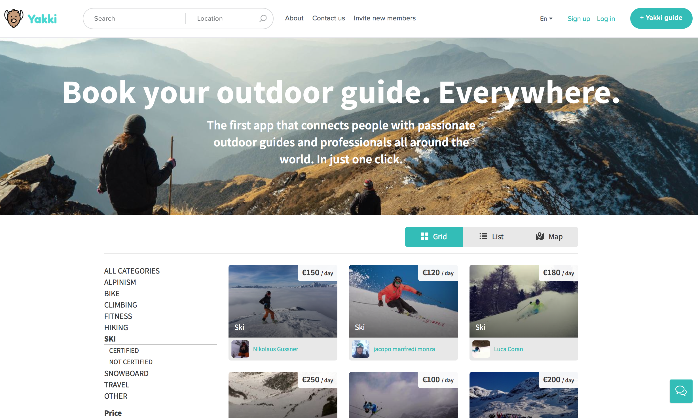Image resolution: width=698 pixels, height=418 pixels.
Task: Open the About menu item
Action: [x=294, y=18]
